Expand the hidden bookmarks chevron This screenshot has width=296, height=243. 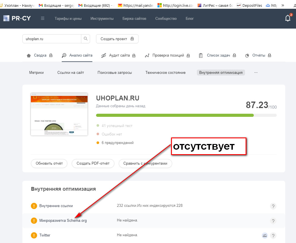click(x=283, y=5)
